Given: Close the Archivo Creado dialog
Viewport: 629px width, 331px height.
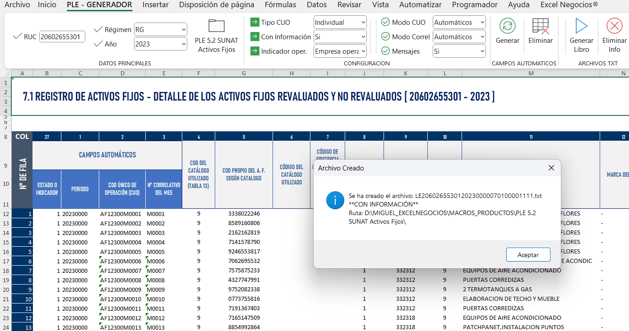Looking at the screenshot, I should point(551,168).
